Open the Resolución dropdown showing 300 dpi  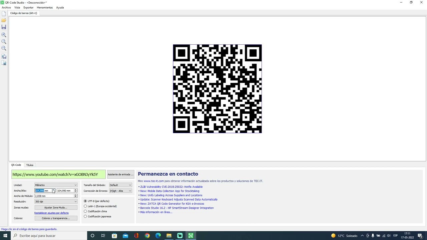56,202
